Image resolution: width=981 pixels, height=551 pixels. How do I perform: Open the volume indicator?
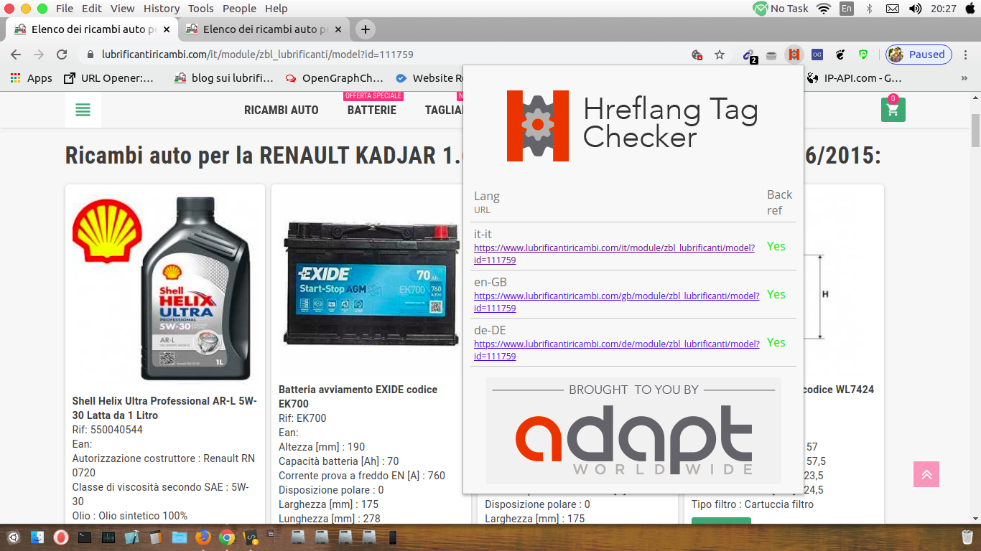(x=915, y=9)
